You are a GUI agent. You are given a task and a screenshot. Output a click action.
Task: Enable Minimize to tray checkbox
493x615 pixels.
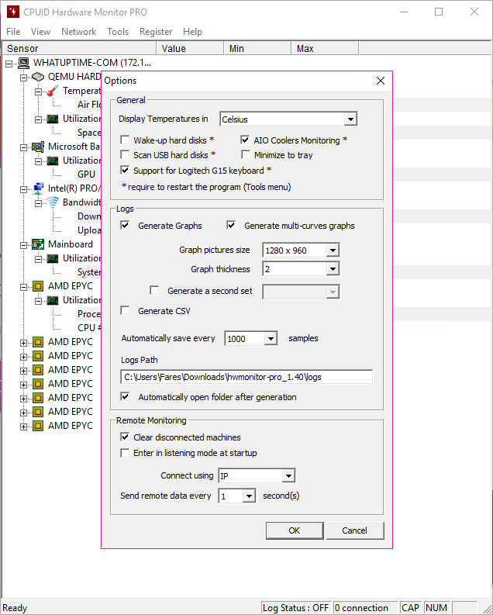[x=245, y=155]
